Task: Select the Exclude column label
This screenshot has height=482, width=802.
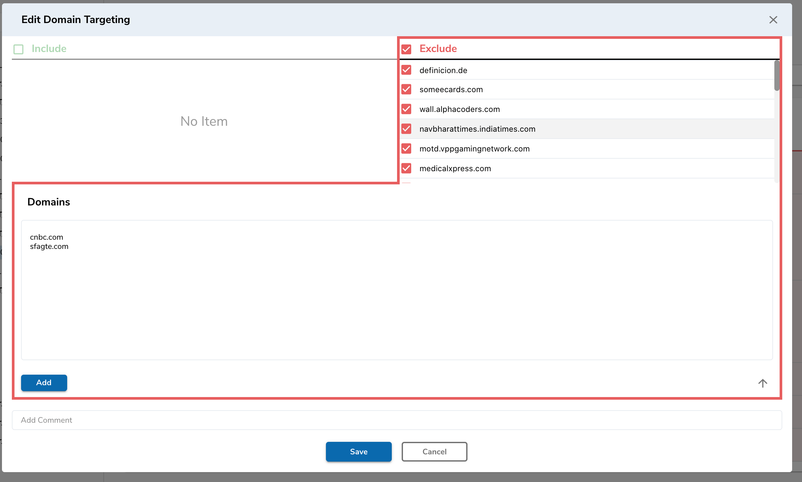Action: [x=438, y=49]
